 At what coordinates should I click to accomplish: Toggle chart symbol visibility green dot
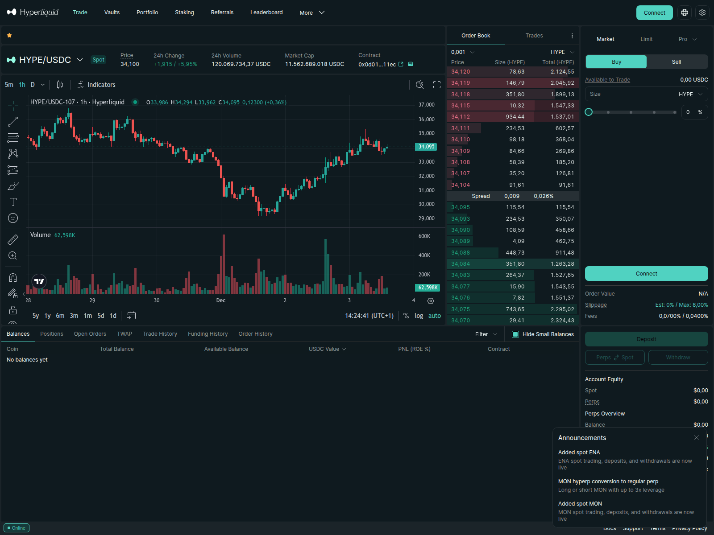click(x=135, y=102)
